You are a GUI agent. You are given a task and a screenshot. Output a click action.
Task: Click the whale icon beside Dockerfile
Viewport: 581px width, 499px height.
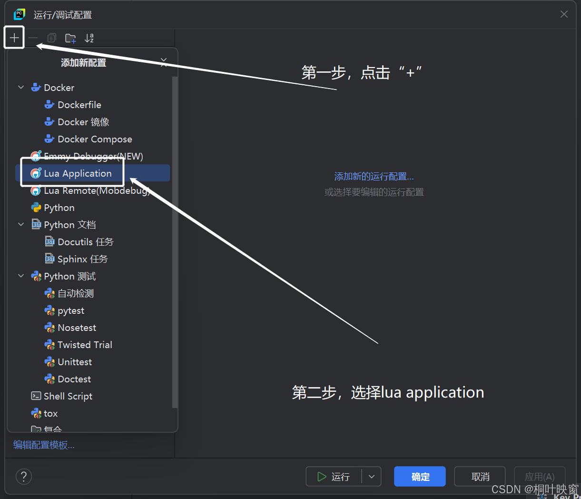[x=49, y=105]
